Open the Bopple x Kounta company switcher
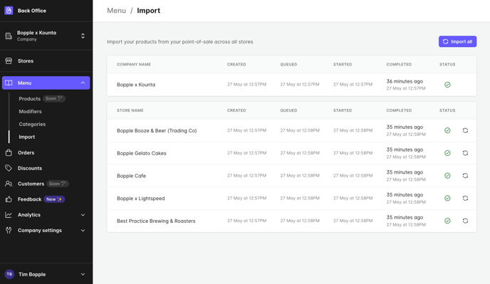The width and height of the screenshot is (490, 284). [x=83, y=36]
